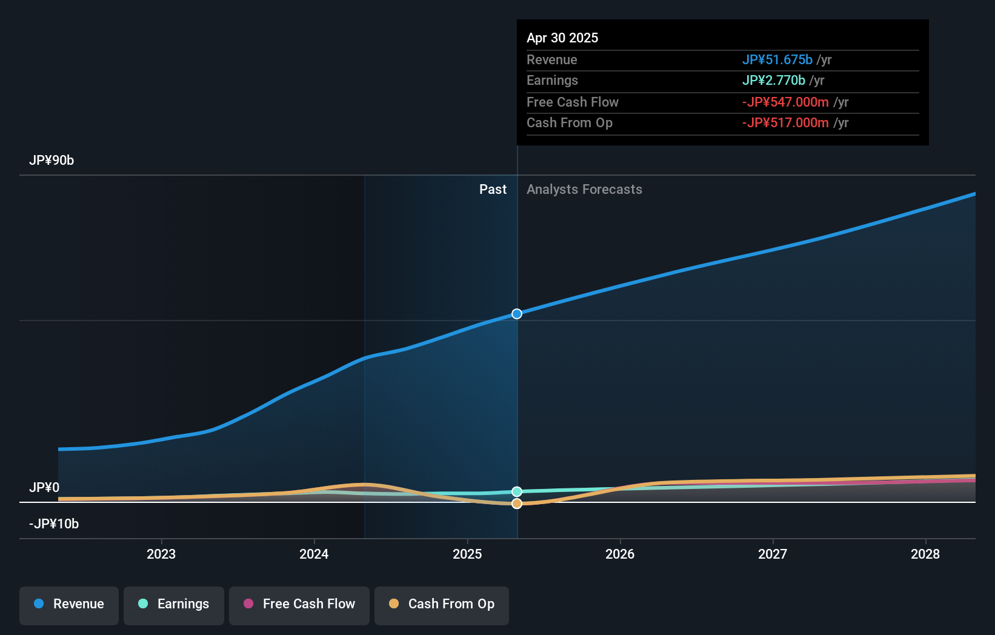This screenshot has width=995, height=635.
Task: Click the JP¥90b y-axis label
Action: [x=52, y=161]
